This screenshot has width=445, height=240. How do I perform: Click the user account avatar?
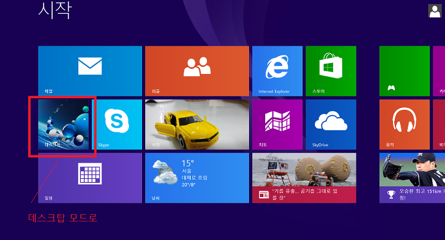pos(435,11)
